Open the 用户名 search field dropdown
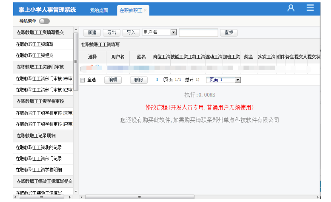 [173, 32]
